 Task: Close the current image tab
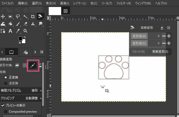65,11
